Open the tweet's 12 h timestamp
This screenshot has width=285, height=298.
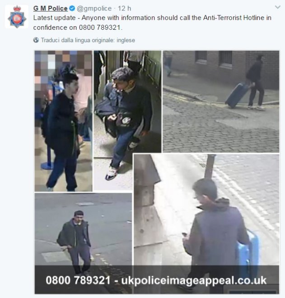click(124, 9)
